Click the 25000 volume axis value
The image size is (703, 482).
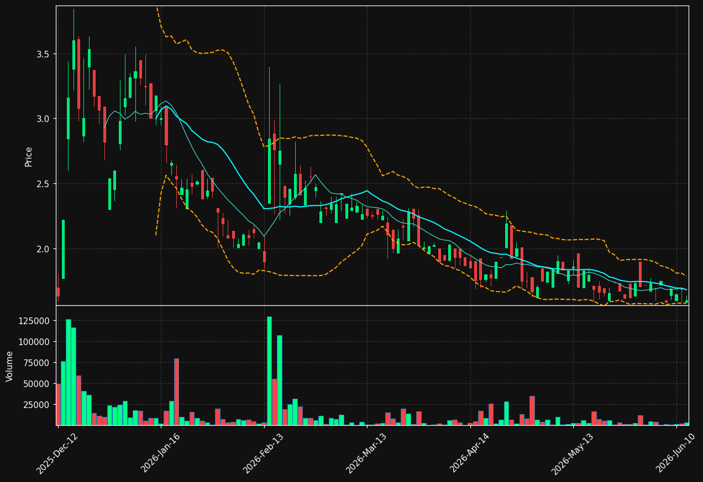point(36,405)
